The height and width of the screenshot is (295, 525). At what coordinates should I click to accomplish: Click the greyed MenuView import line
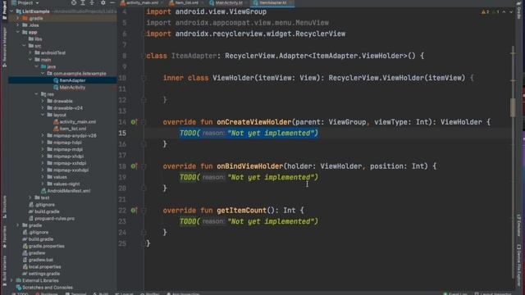click(x=237, y=23)
